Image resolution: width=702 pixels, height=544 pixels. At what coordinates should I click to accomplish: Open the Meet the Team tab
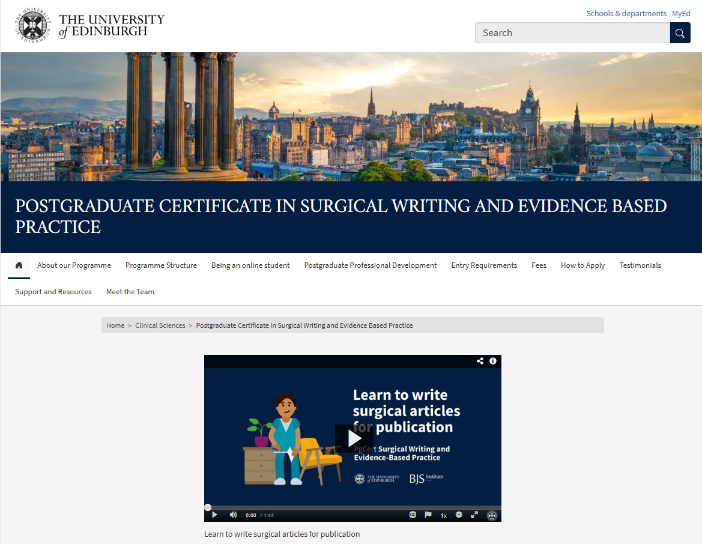[130, 291]
